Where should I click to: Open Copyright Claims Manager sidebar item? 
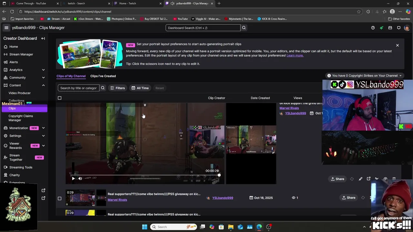pyautogui.click(x=21, y=118)
